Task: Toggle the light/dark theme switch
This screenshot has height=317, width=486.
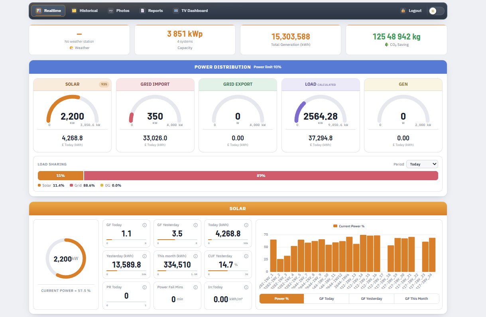Action: pyautogui.click(x=436, y=11)
